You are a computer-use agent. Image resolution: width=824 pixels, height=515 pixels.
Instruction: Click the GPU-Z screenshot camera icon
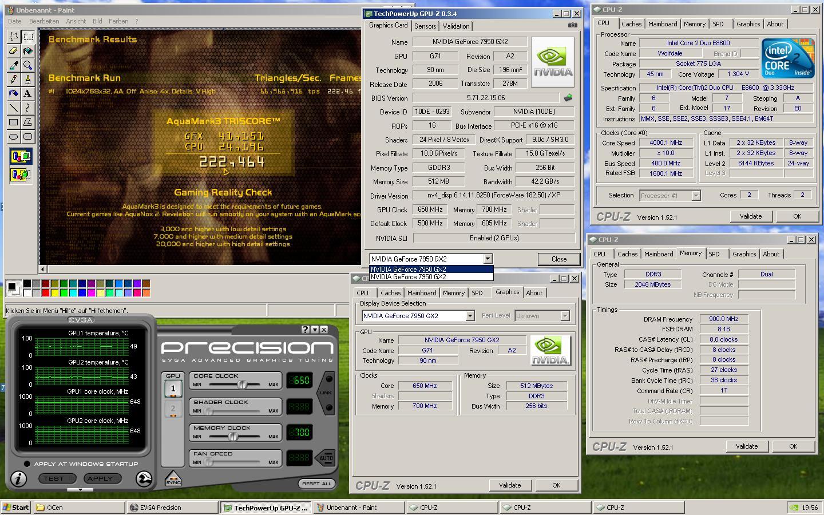[572, 25]
